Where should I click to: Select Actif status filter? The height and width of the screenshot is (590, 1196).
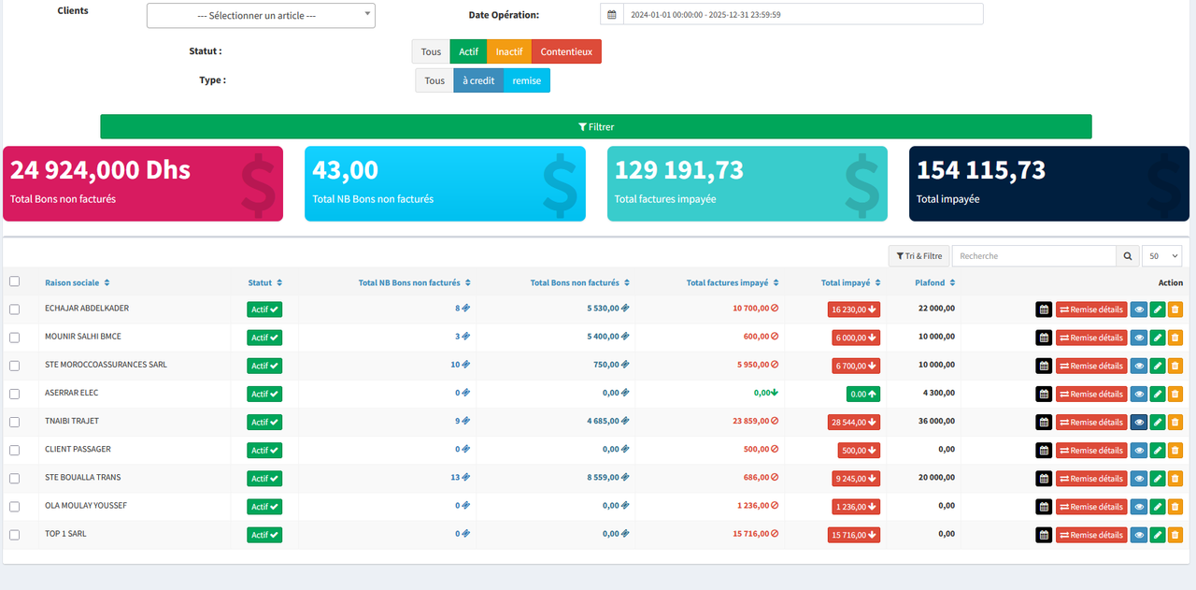tap(468, 51)
